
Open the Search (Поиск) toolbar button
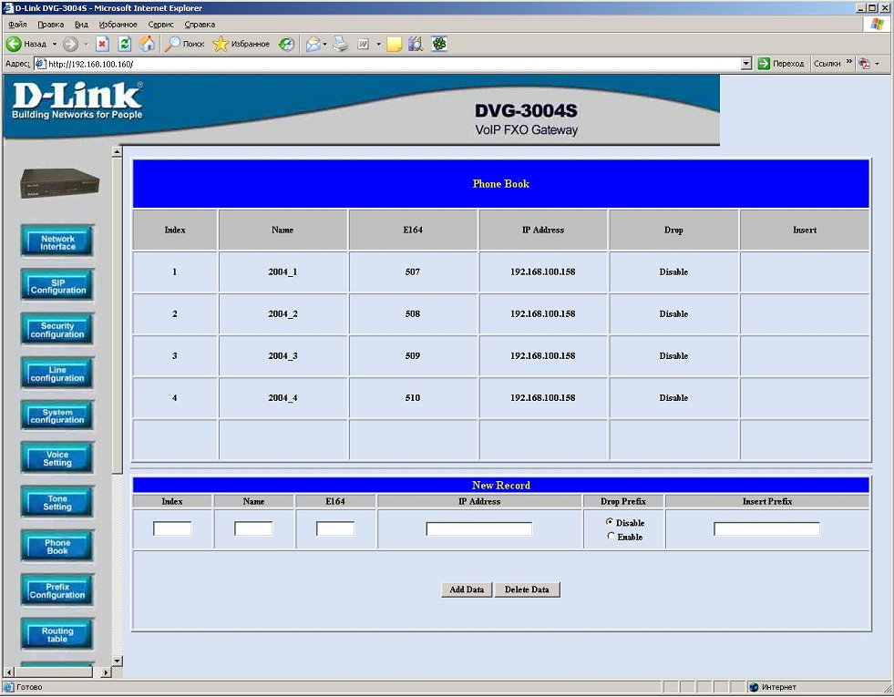[184, 44]
